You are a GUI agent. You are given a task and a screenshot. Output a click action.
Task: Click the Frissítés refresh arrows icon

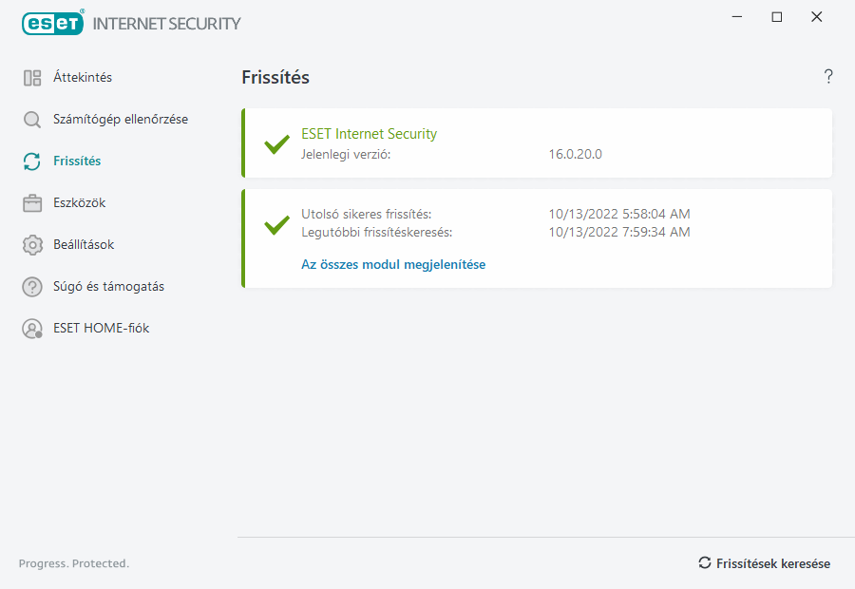pos(32,161)
